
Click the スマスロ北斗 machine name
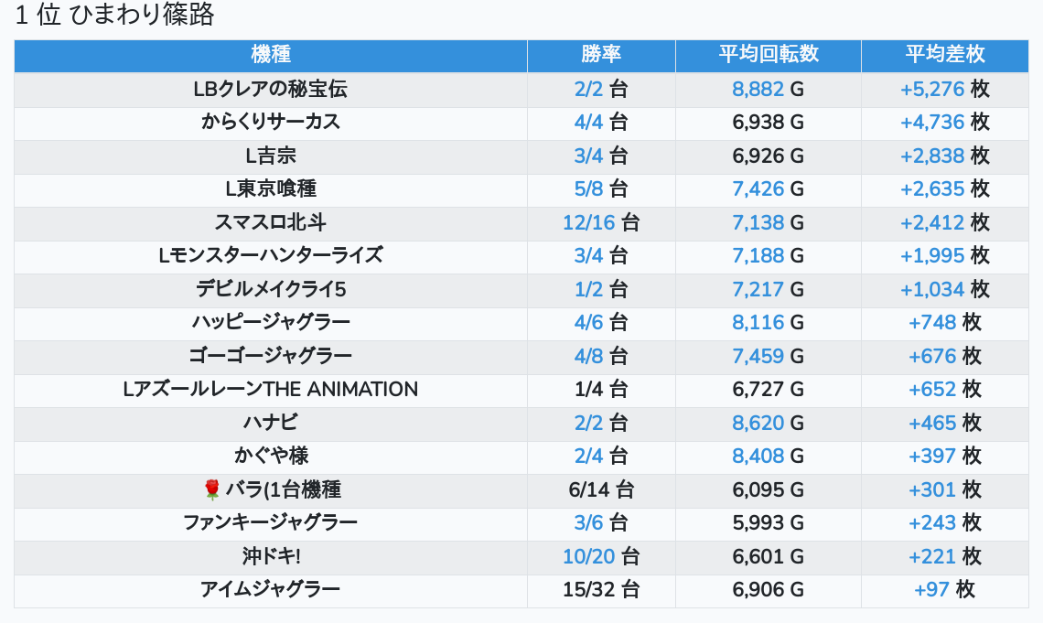tap(270, 222)
